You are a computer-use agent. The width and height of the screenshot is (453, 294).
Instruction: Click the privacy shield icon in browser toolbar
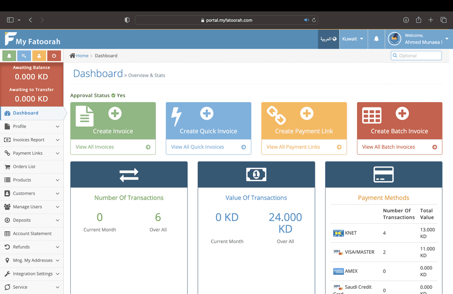tap(127, 20)
